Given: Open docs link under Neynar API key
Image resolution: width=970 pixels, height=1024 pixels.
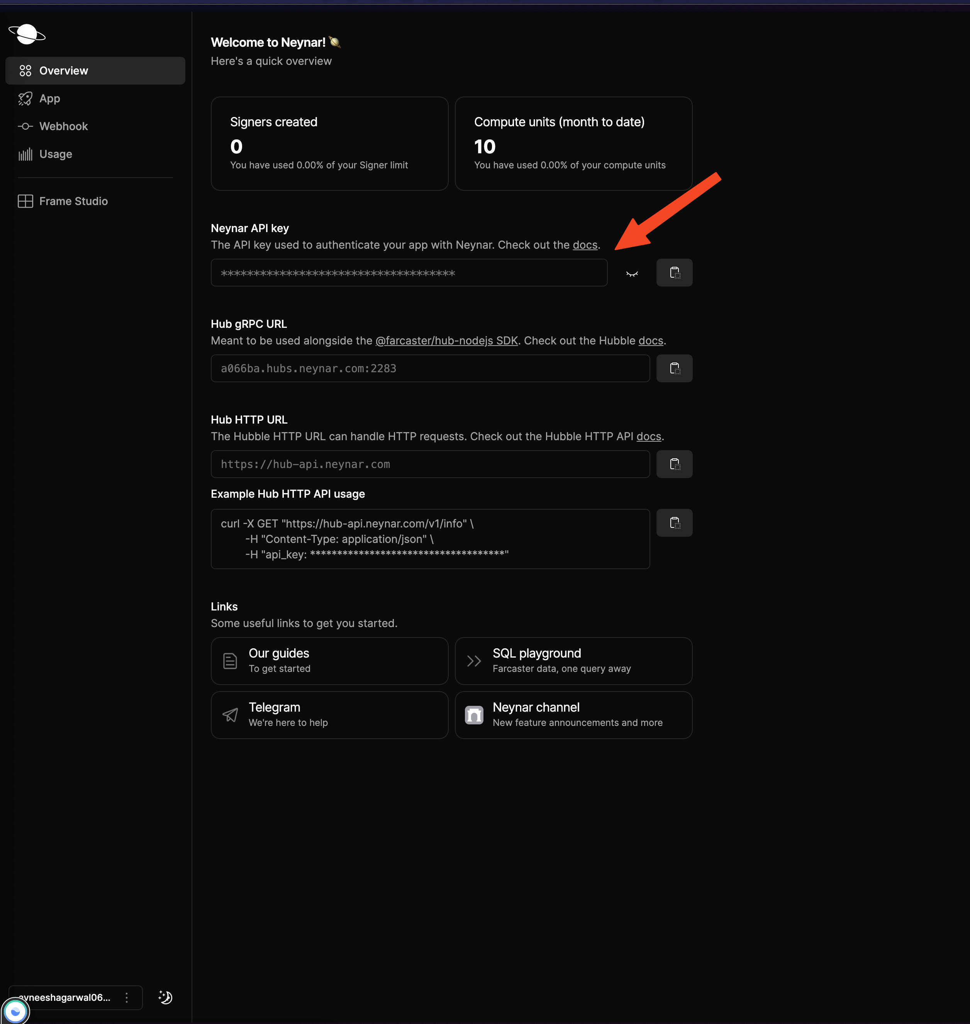Looking at the screenshot, I should [x=584, y=245].
